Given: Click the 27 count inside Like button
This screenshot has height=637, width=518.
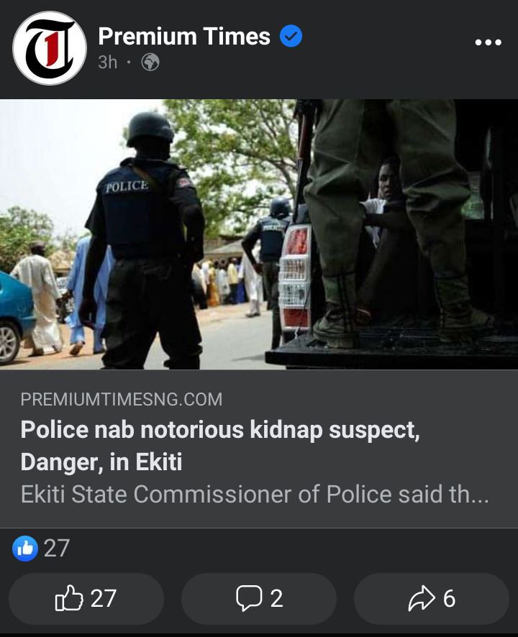Looking at the screenshot, I should pyautogui.click(x=104, y=598).
